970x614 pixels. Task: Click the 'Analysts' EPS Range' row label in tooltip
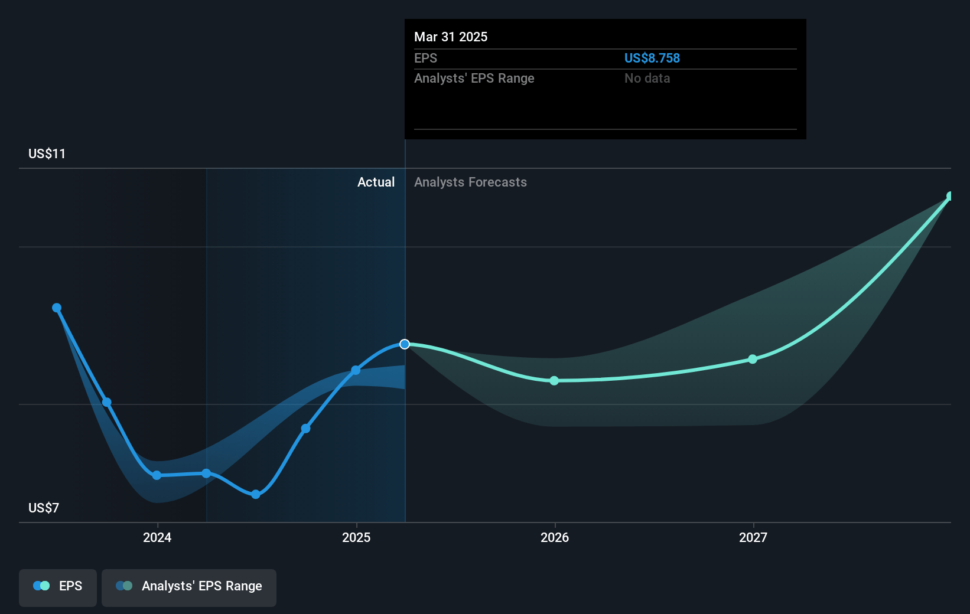[474, 79]
